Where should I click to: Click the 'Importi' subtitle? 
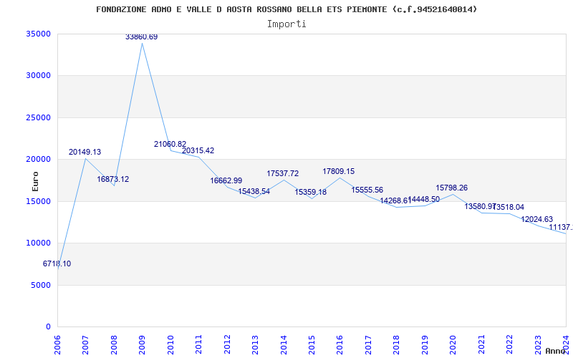(286, 24)
